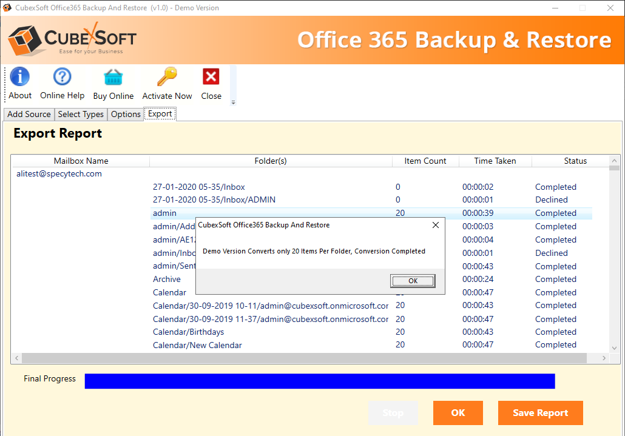This screenshot has height=436, width=625.
Task: Click the horizontal scrollbar thumb
Action: (304, 358)
